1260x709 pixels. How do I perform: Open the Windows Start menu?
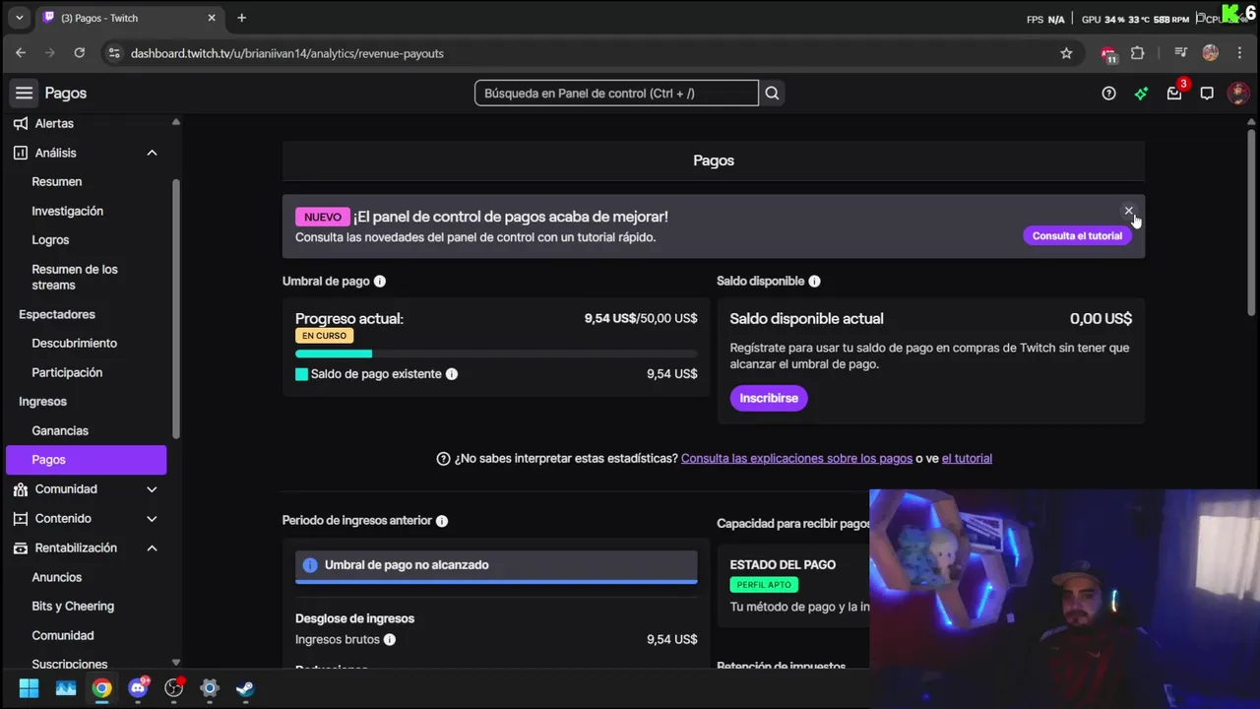(x=29, y=688)
